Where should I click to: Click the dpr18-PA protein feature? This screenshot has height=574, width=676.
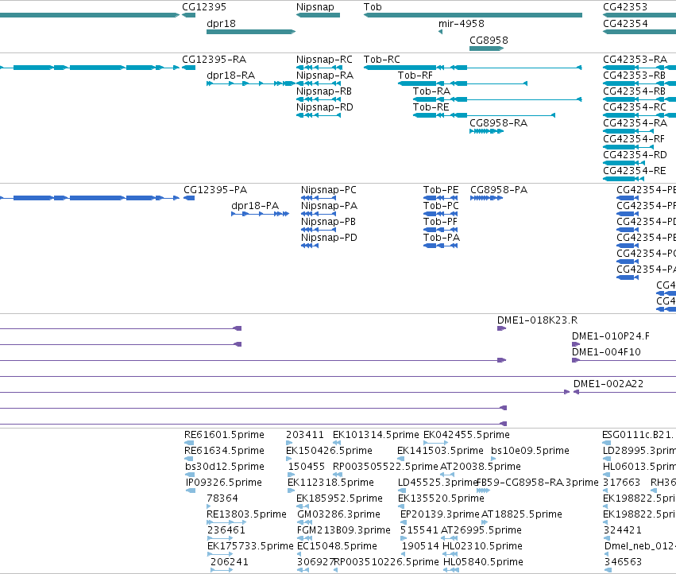coord(260,214)
